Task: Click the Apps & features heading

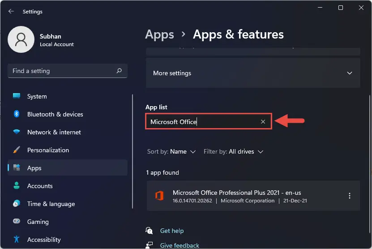Action: pos(238,34)
